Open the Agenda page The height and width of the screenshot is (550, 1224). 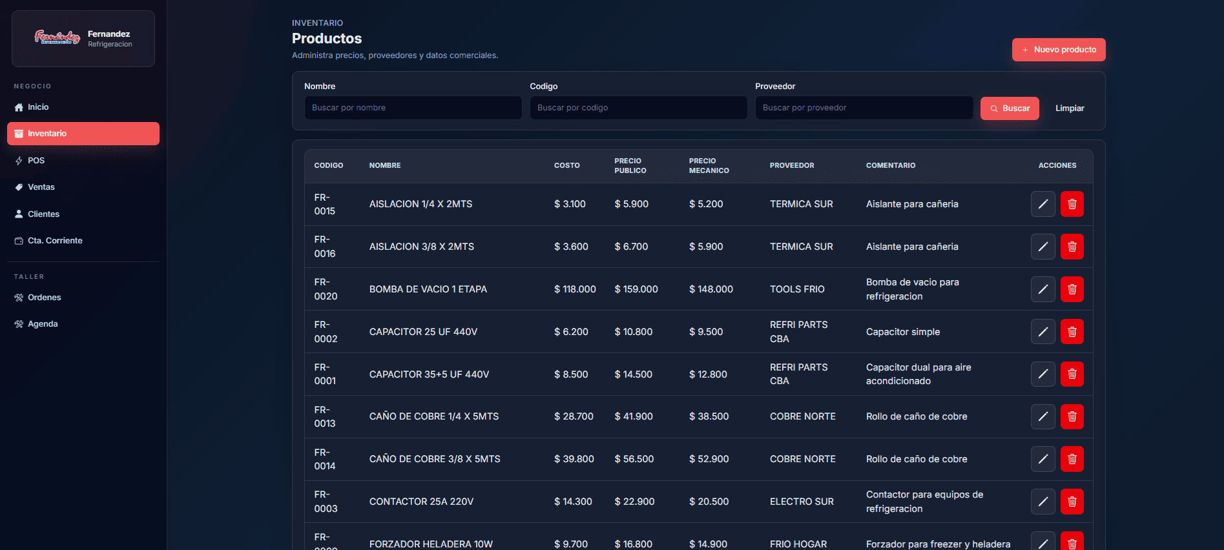tap(83, 324)
